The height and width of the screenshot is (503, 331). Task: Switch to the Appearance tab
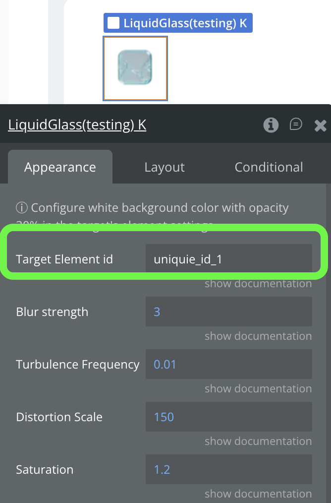60,167
